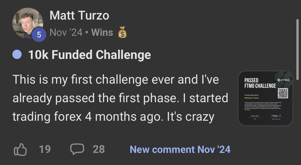Click the 19 likes count
The width and height of the screenshot is (301, 165).
(x=45, y=149)
